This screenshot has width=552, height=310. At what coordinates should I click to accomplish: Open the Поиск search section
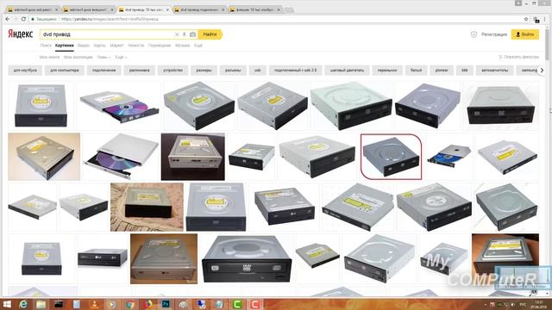(46, 46)
